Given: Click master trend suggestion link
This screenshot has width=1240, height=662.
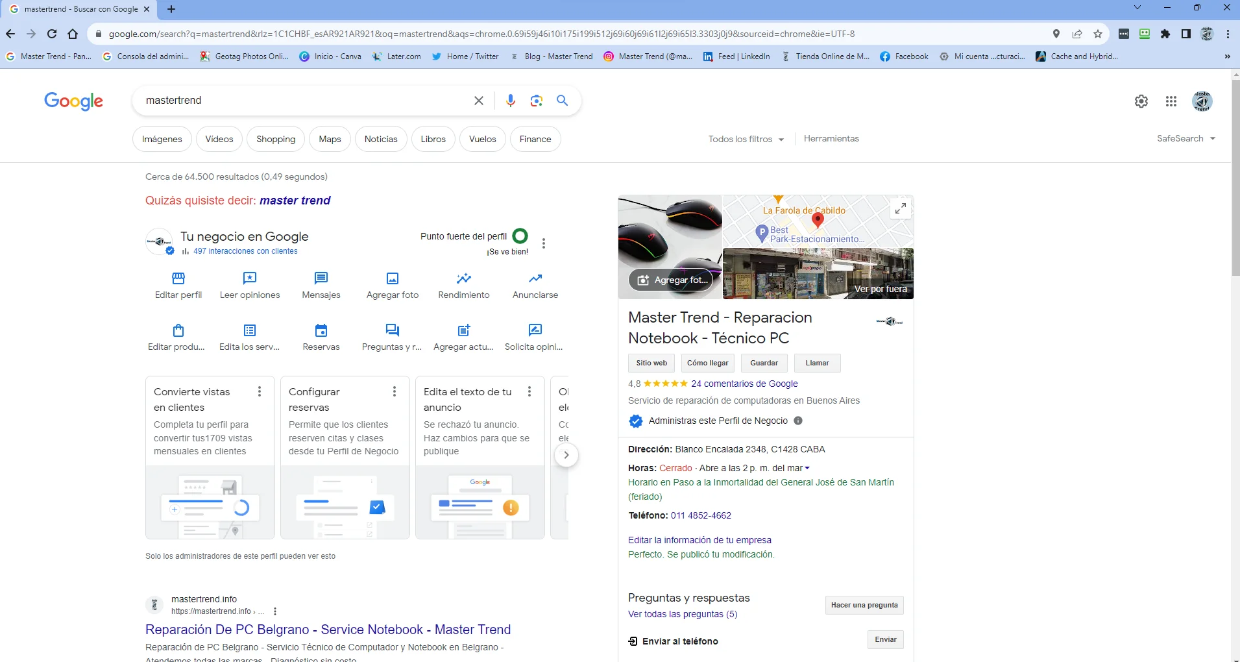Looking at the screenshot, I should (x=295, y=201).
